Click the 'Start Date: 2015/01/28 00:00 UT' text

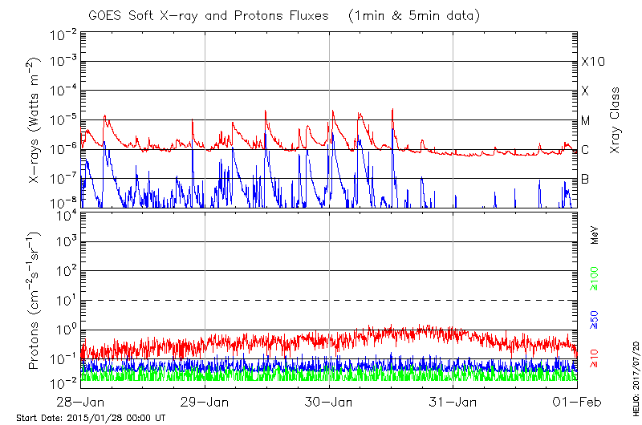[x=91, y=418]
